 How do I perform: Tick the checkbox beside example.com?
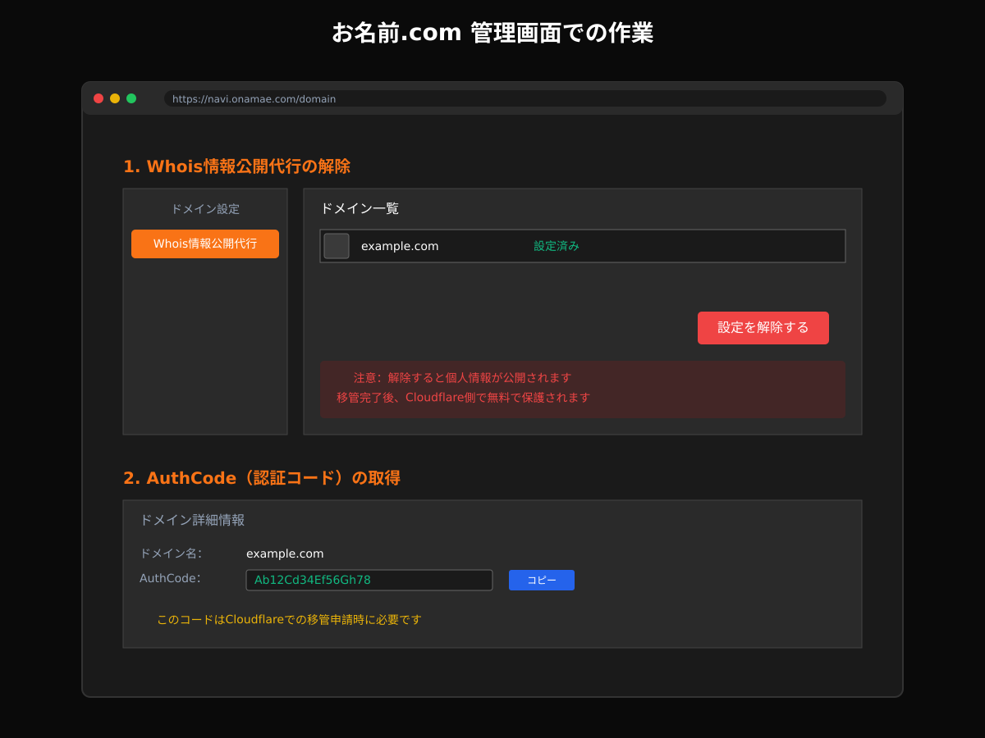[337, 246]
